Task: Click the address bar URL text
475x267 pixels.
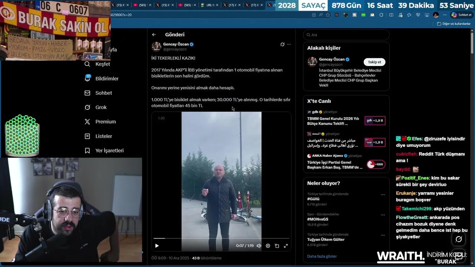Action: click(121, 15)
